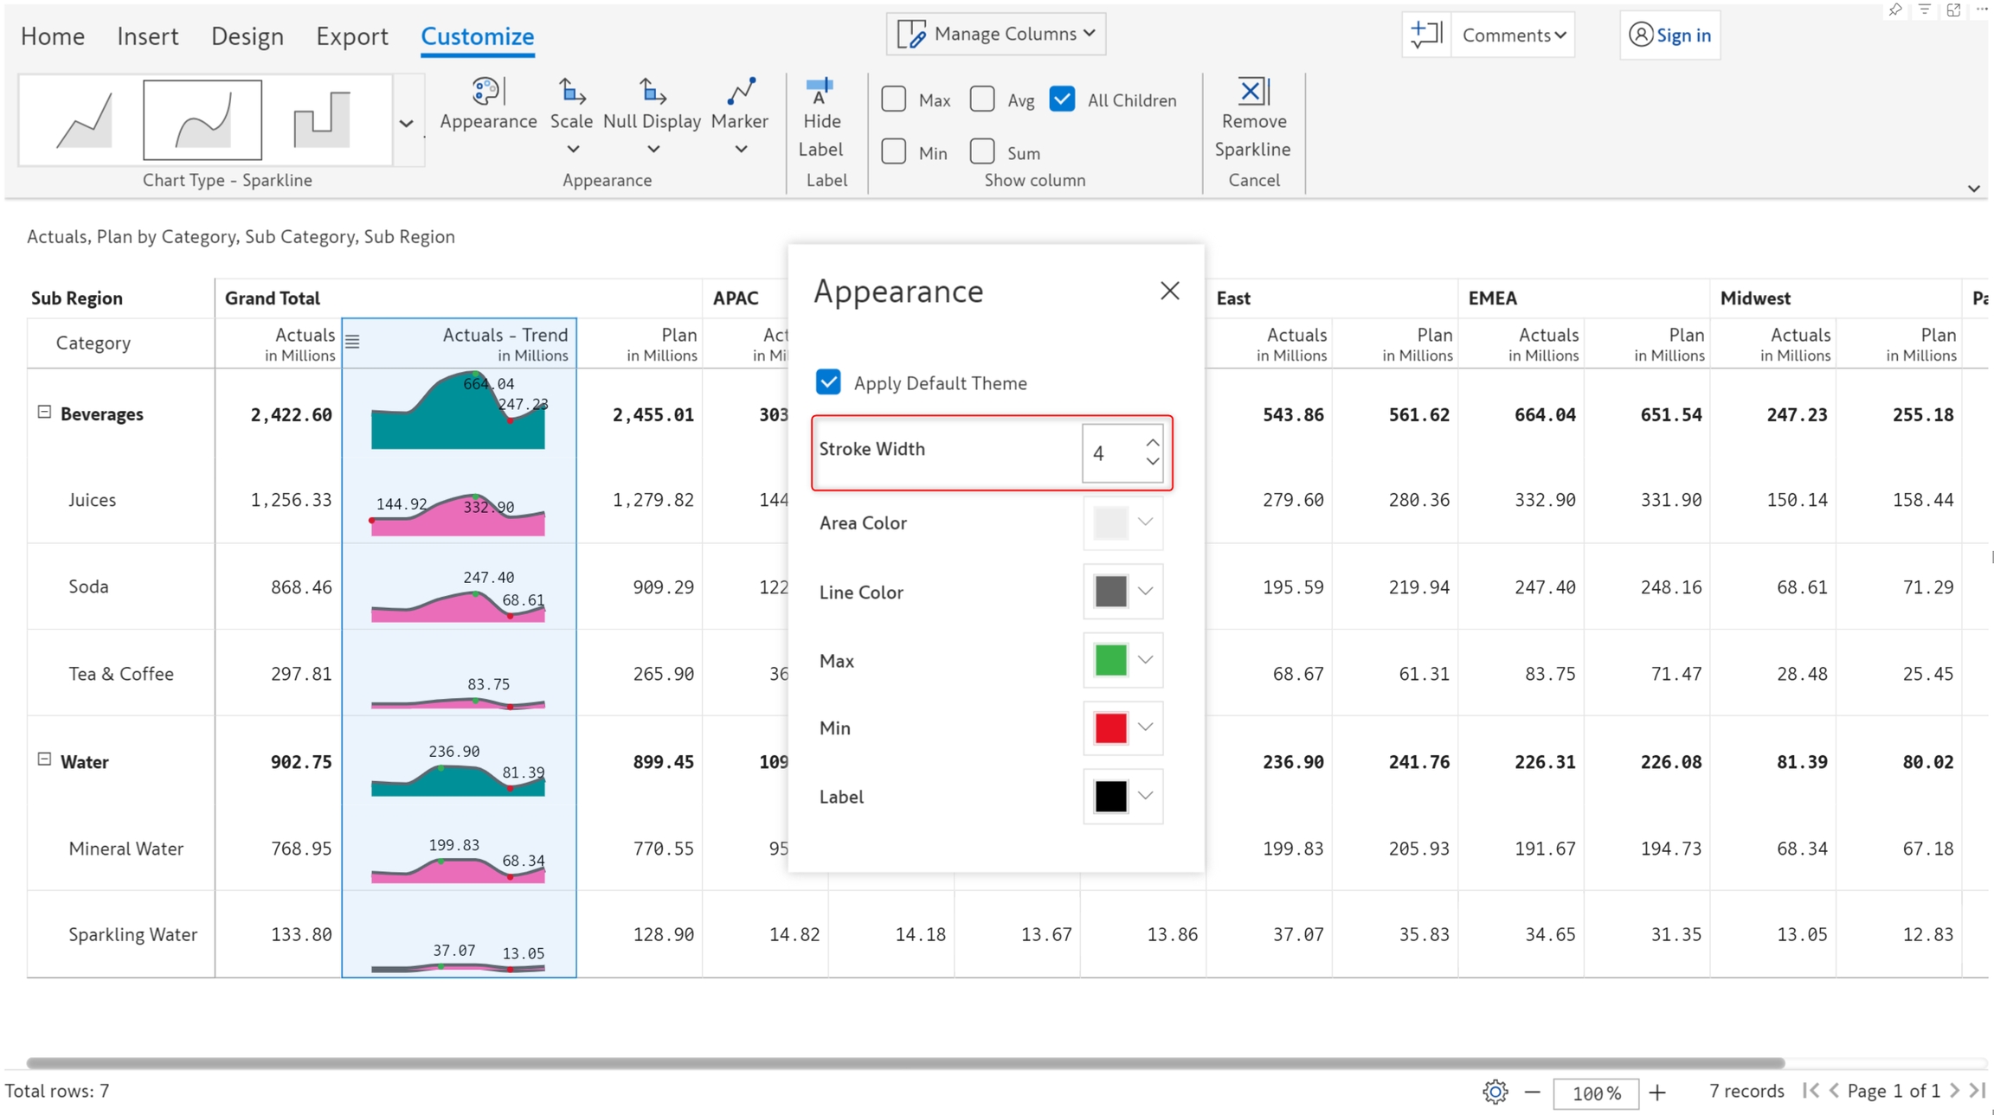1994x1115 pixels.
Task: Select the straight line sparkline chart type
Action: pyautogui.click(x=84, y=119)
